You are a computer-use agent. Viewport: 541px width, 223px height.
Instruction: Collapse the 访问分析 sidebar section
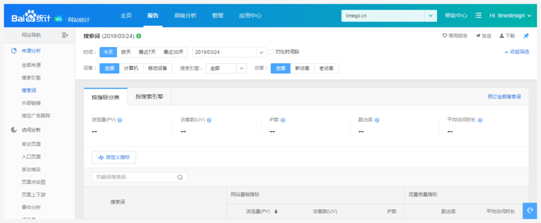click(31, 130)
